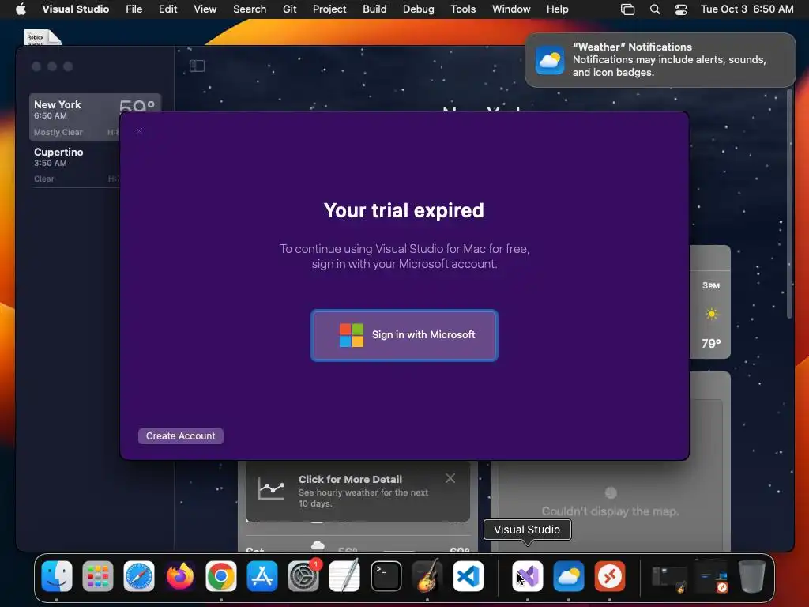
Task: Click the Roblox file icon on desktop
Action: tap(43, 37)
